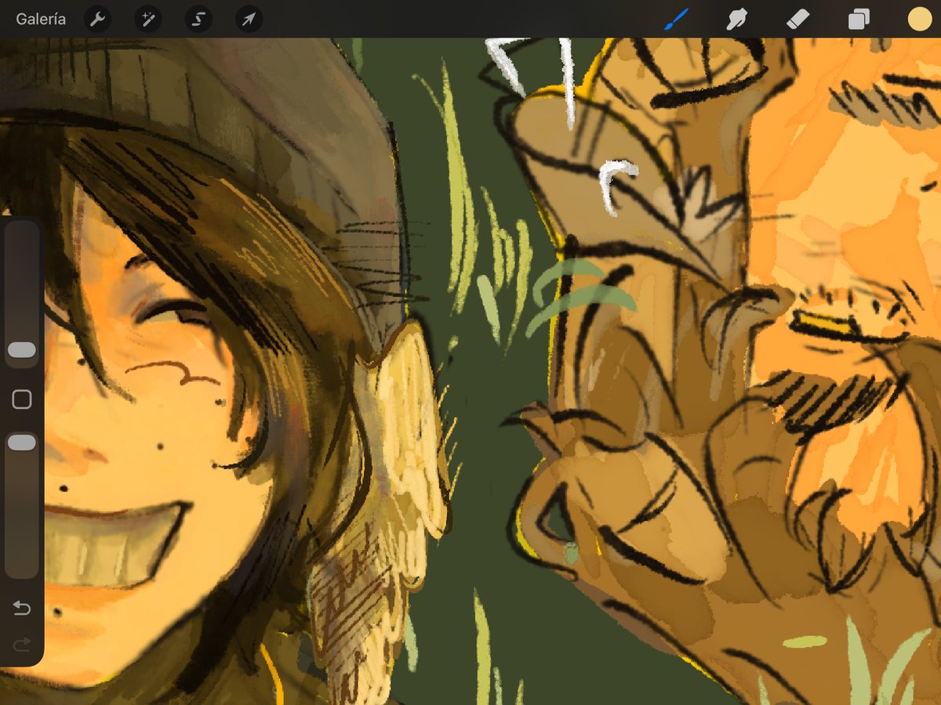Select the Brush tool

[x=675, y=20]
